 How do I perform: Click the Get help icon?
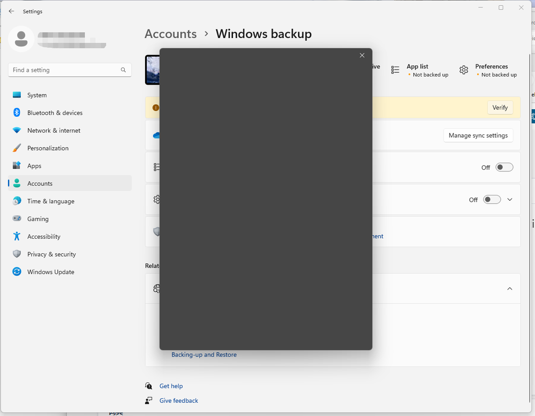tap(148, 385)
